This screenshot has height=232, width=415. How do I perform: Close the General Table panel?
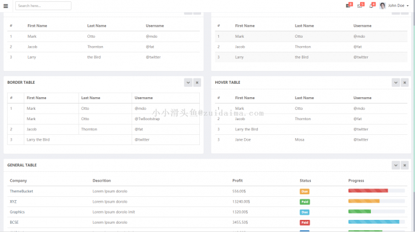405,166
